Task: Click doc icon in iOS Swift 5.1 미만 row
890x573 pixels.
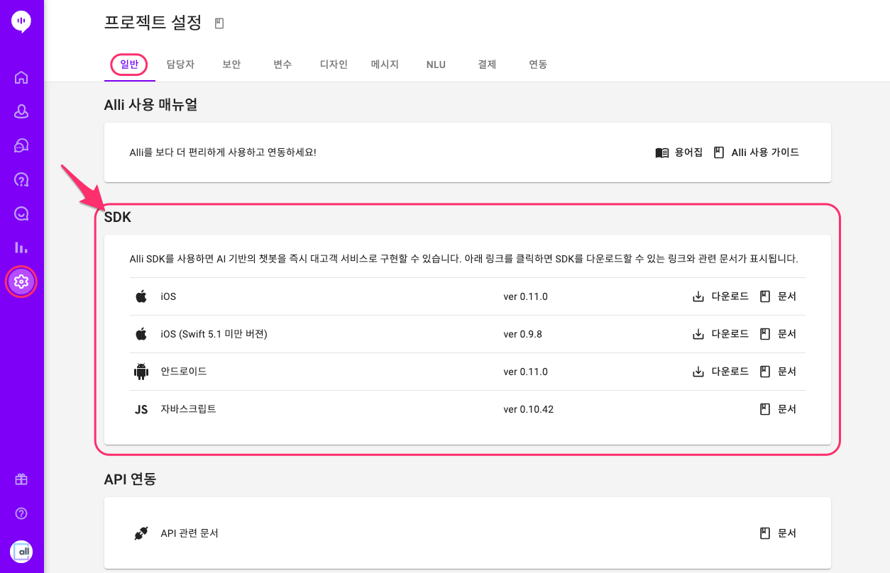Action: (765, 334)
